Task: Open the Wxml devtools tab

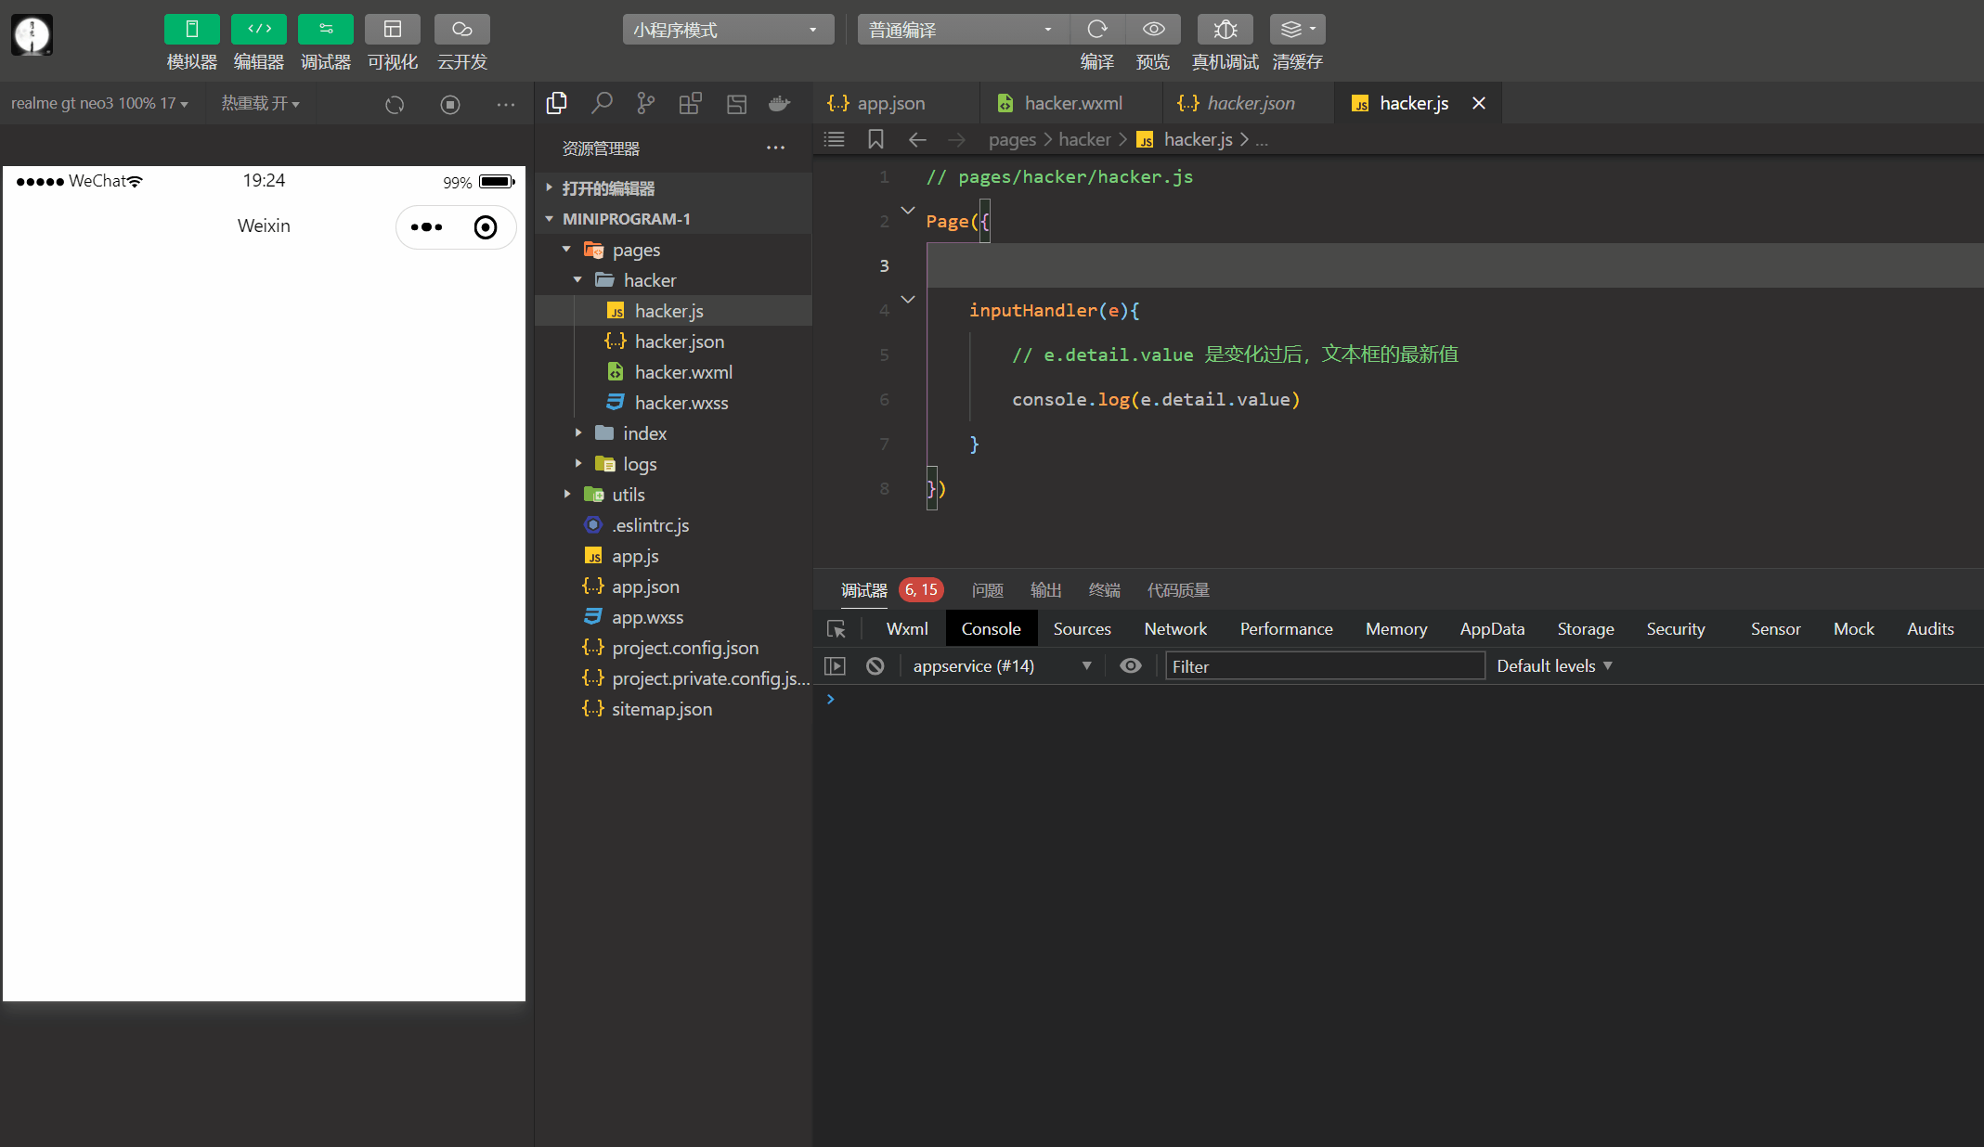Action: 907,629
